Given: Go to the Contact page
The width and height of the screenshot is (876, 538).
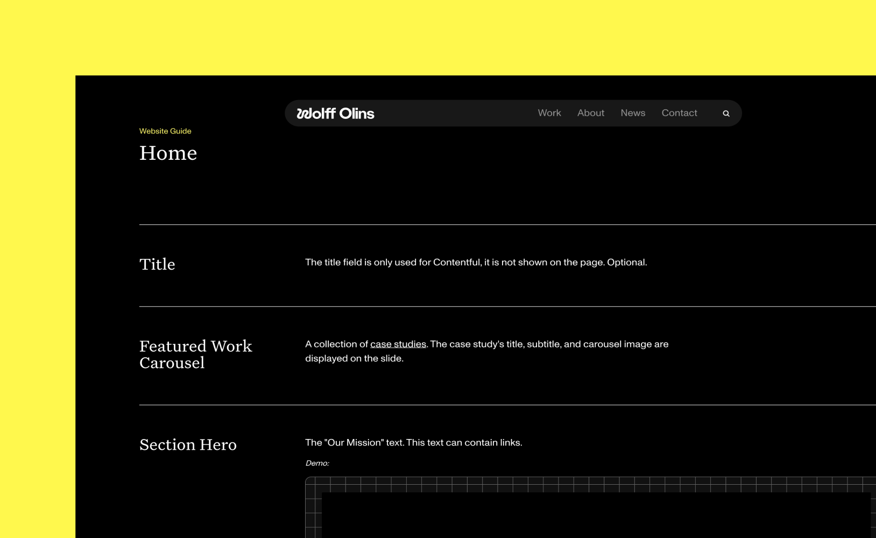Looking at the screenshot, I should coord(679,113).
